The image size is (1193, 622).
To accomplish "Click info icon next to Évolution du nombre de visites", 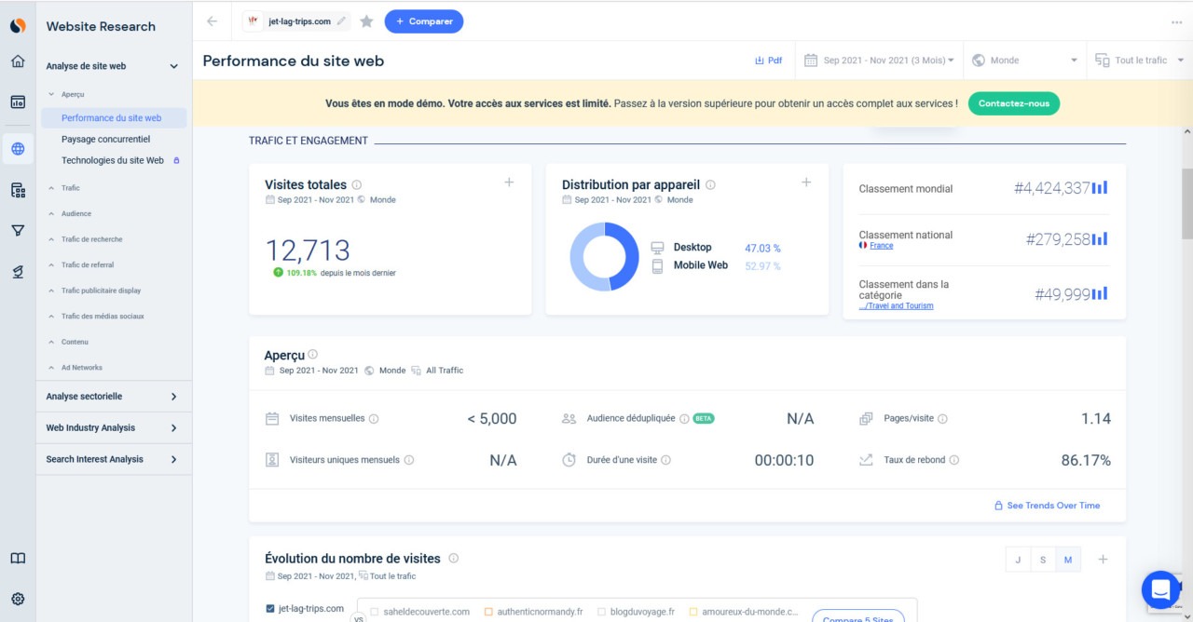I will (x=454, y=559).
